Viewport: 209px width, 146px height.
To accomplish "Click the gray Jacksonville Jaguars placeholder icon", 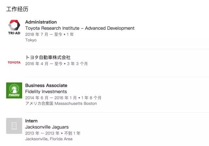I will pos(14,126).
